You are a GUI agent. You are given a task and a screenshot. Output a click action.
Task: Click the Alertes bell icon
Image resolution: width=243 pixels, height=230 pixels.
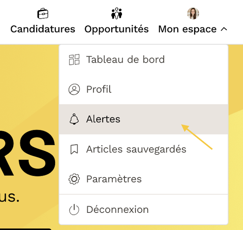point(74,119)
